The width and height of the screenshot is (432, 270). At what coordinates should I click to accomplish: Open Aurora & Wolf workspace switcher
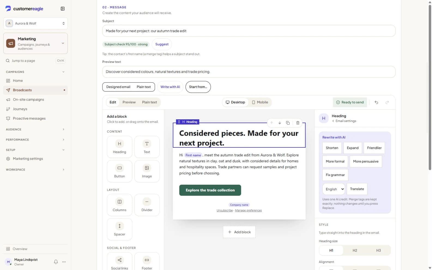(x=35, y=23)
